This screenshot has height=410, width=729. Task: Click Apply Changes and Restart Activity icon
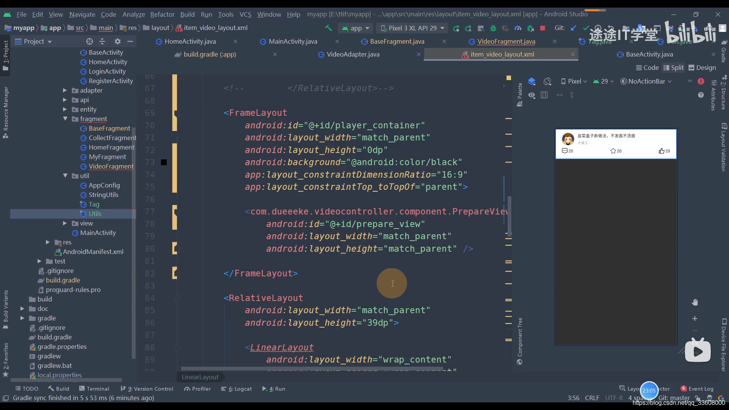click(x=468, y=28)
